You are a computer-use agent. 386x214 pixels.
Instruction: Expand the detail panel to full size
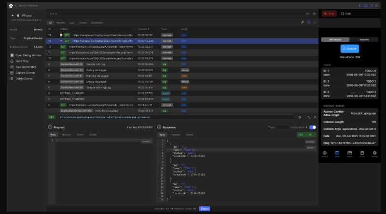[x=308, y=117]
